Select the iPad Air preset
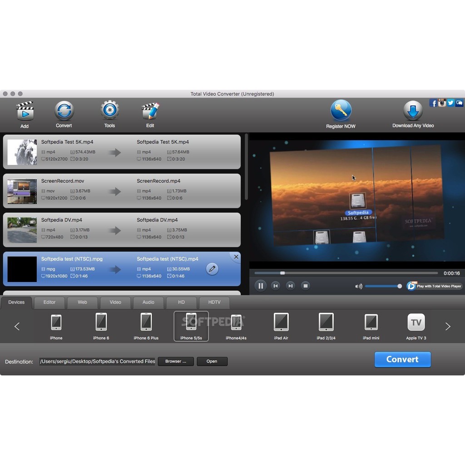 pos(281,326)
